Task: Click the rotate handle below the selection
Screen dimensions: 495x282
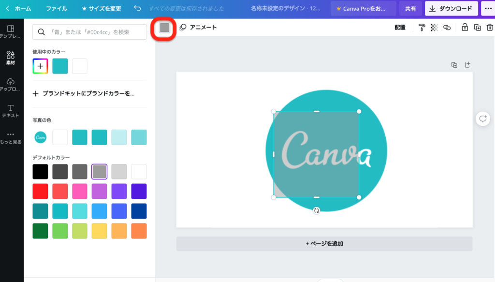Action: (316, 210)
